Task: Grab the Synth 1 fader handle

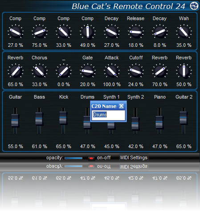Action: (x=111, y=125)
